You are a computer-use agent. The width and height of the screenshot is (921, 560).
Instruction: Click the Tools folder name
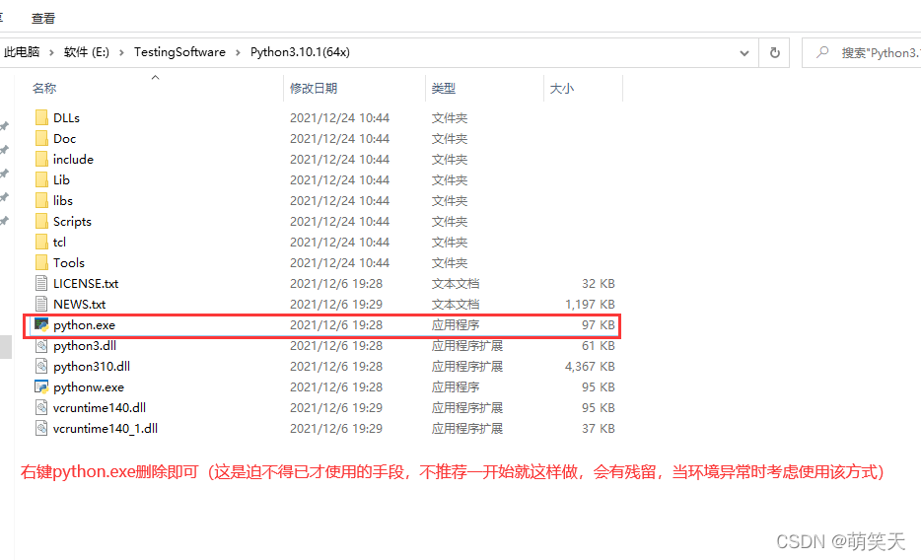69,263
